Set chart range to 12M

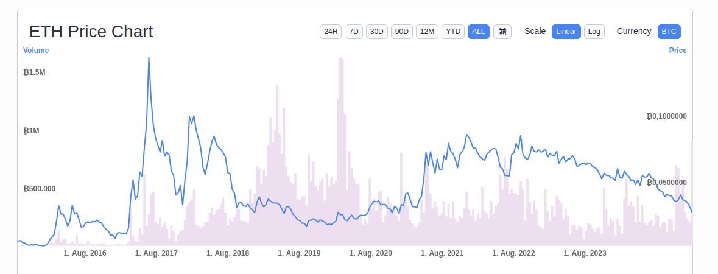pos(428,32)
